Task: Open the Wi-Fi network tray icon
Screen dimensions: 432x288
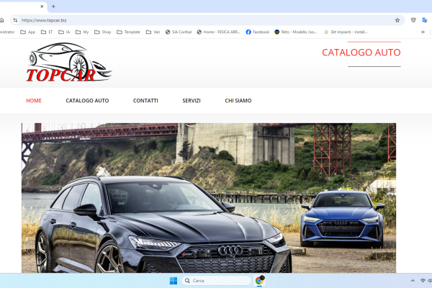Action: coord(423,281)
